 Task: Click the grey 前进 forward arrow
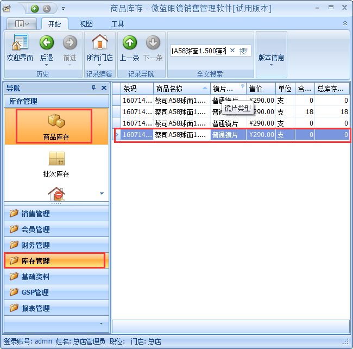click(x=70, y=42)
